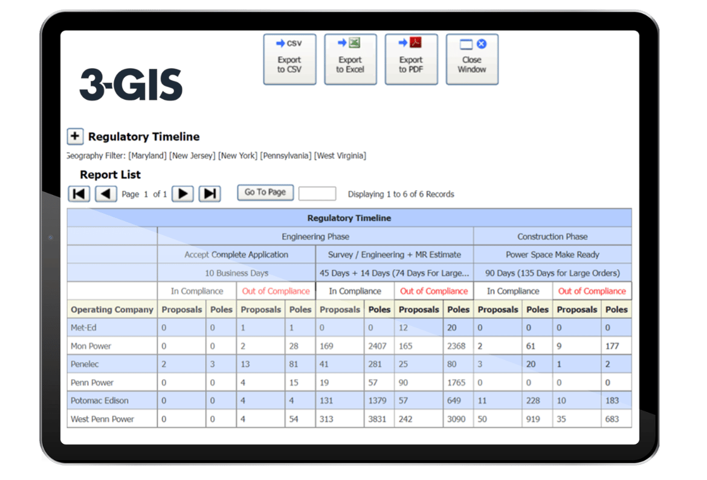Click West Penn Power's 919 poles value
Screen dimensions: 707x480
point(533,419)
